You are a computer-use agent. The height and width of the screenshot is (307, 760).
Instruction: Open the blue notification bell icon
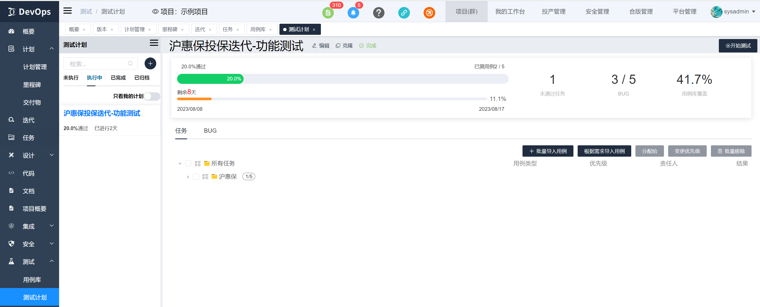[353, 13]
